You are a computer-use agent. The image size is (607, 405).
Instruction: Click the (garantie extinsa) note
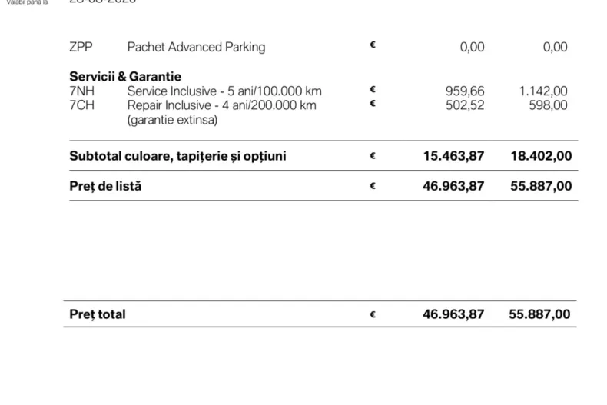coord(172,120)
